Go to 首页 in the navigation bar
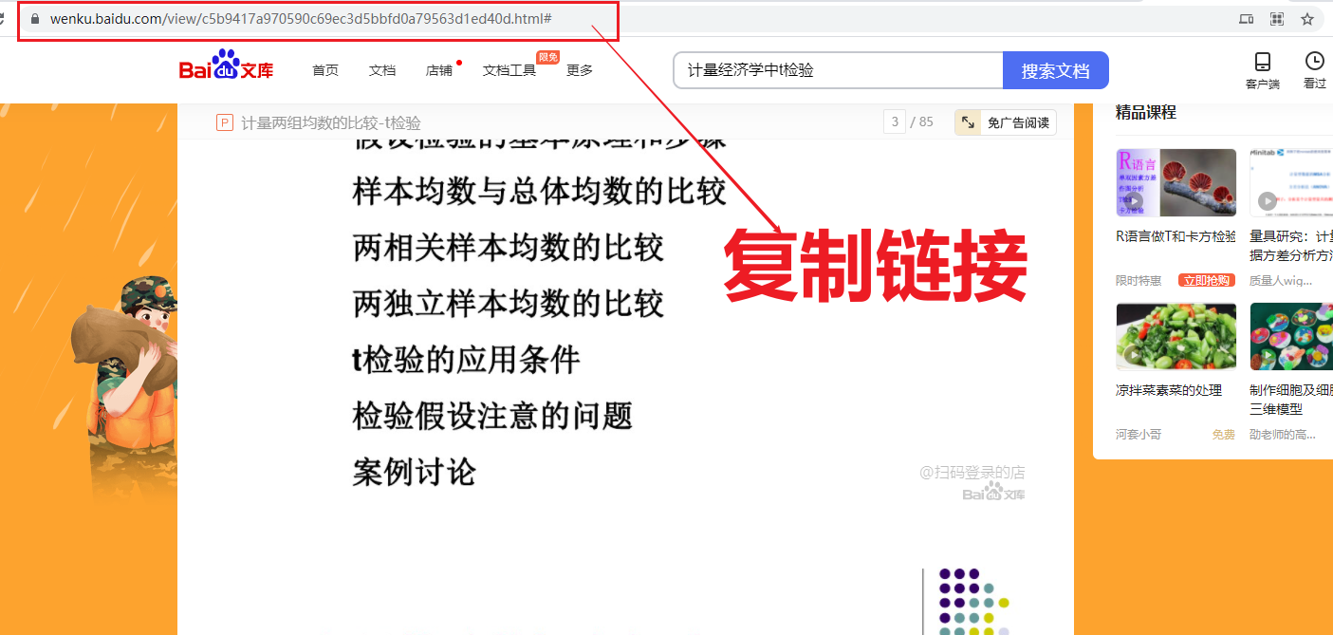 click(325, 70)
